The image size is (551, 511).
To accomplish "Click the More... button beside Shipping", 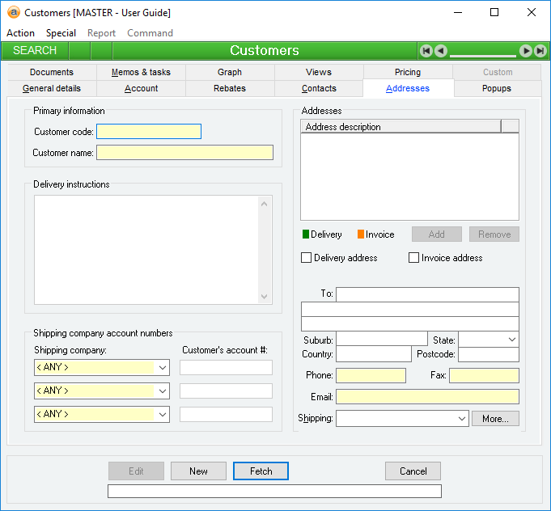I will point(495,419).
